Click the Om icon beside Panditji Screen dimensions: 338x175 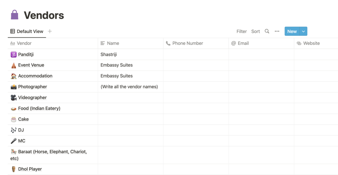[13, 55]
